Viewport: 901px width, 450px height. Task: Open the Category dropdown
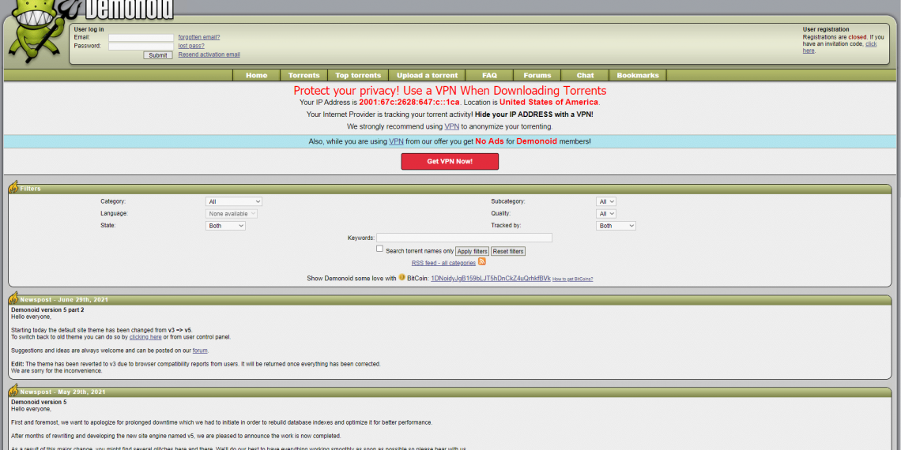(234, 201)
